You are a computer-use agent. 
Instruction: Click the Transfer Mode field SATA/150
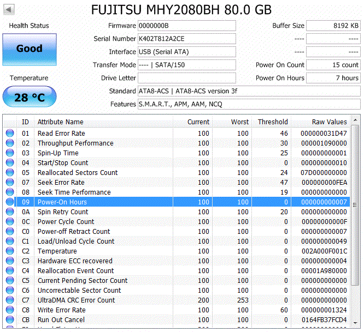tap(186, 65)
